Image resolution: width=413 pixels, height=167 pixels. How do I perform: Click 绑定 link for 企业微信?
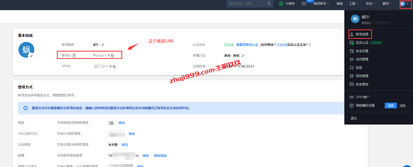[x=125, y=145]
